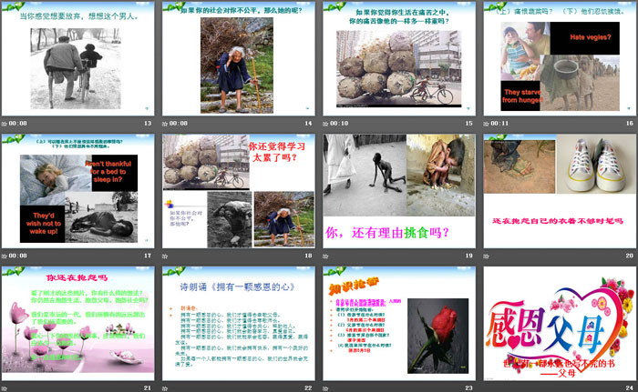Click slide number 13 label
This screenshot has height=392, width=638.
click(148, 123)
